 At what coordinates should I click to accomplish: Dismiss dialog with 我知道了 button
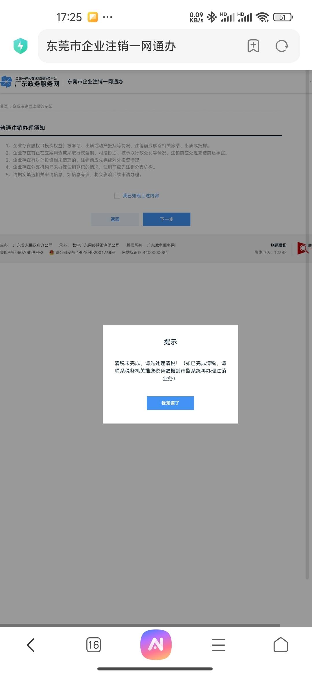pyautogui.click(x=170, y=403)
